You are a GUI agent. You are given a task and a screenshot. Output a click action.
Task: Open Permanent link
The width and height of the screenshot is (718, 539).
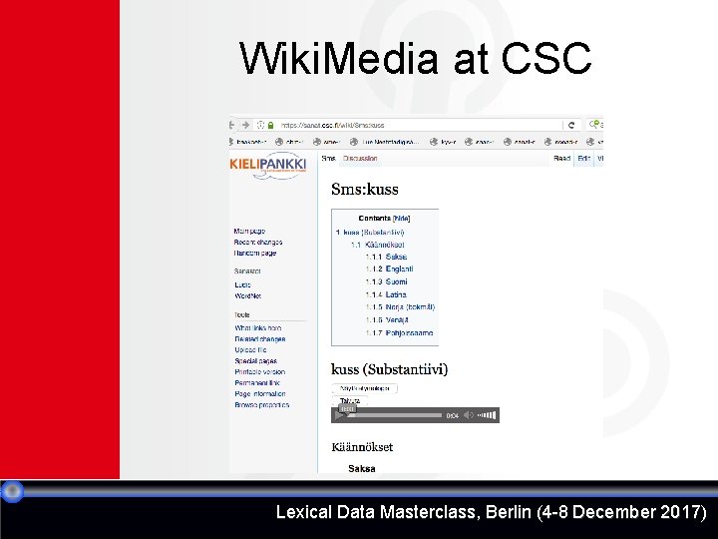(257, 382)
